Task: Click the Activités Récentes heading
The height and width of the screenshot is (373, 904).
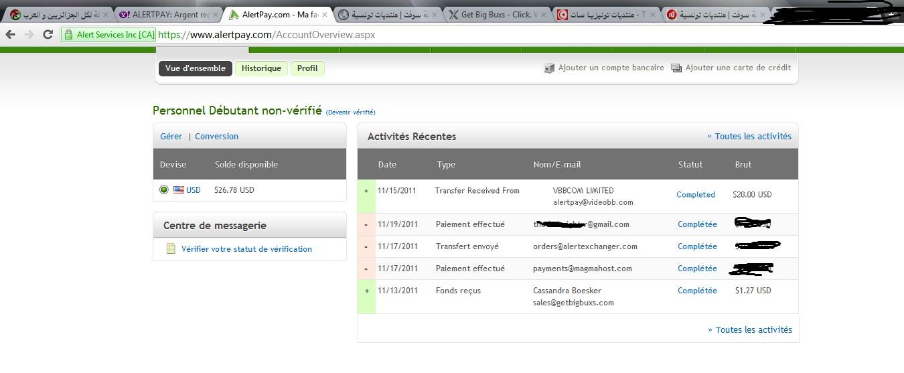Action: pos(412,136)
